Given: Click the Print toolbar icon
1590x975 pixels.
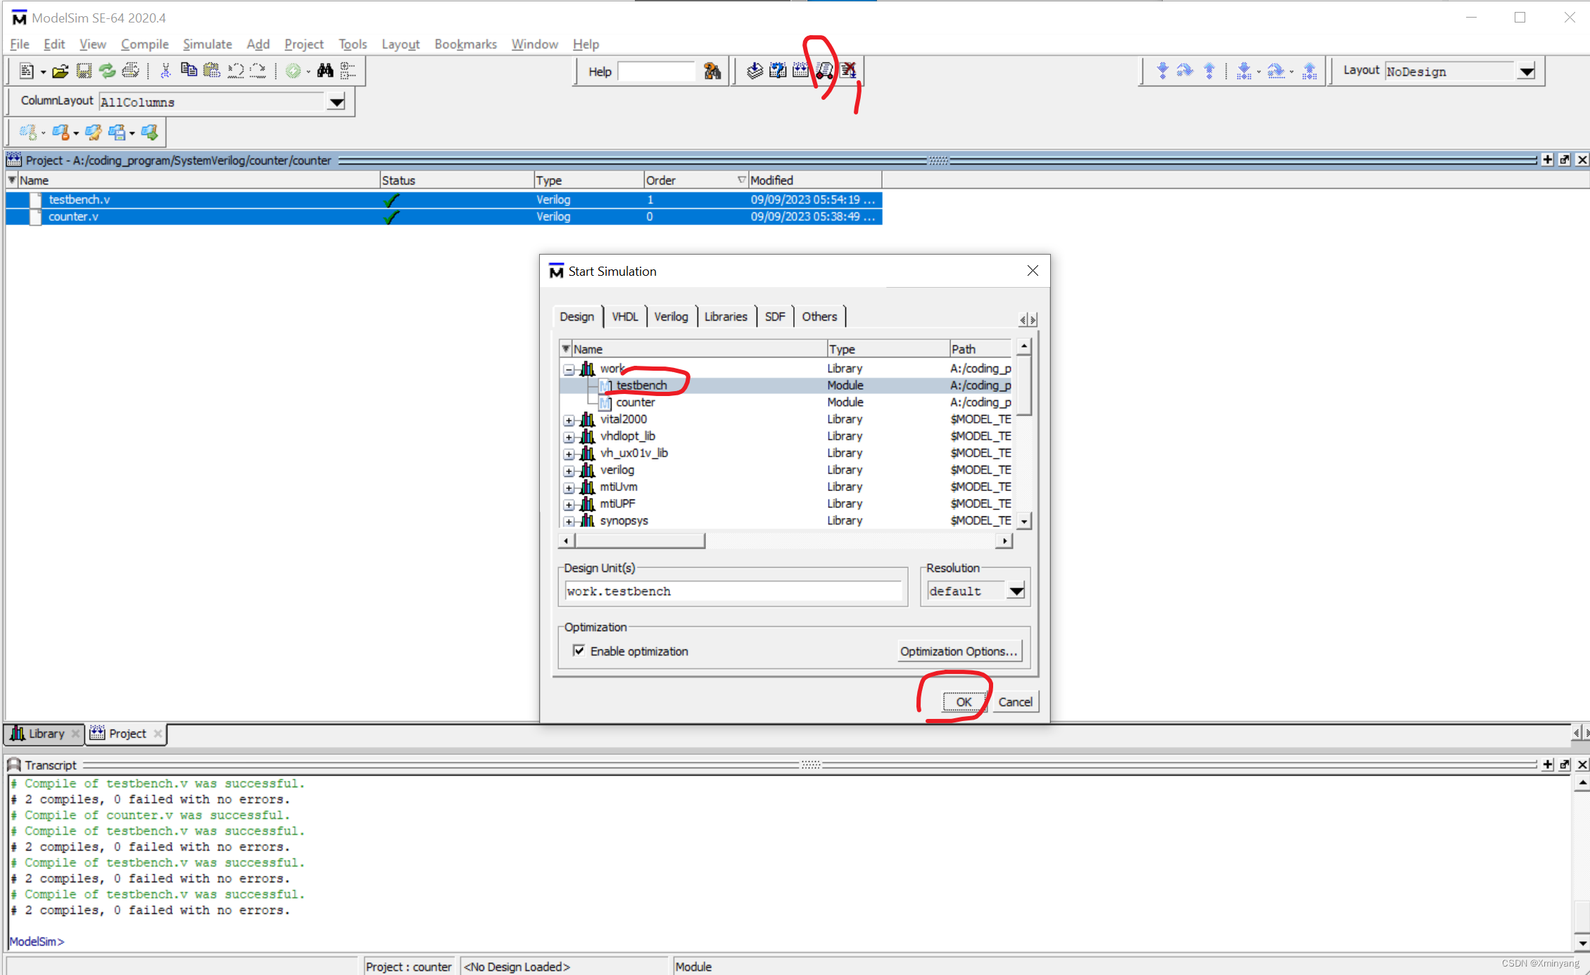Looking at the screenshot, I should tap(130, 71).
